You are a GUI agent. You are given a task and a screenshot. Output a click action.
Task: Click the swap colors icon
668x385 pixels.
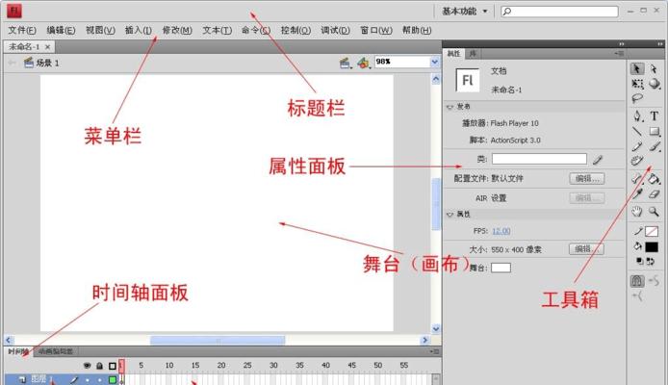coord(651,261)
